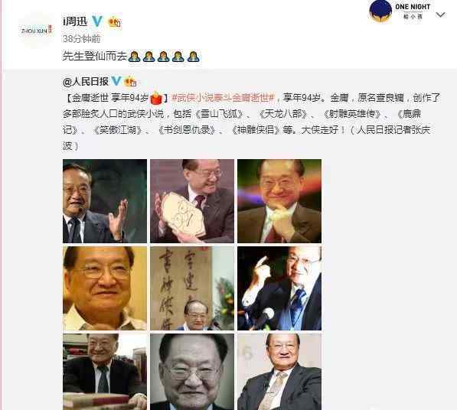Click the blue verified badge beside i周迅
Viewport: 457px width, 410px height.
click(97, 21)
